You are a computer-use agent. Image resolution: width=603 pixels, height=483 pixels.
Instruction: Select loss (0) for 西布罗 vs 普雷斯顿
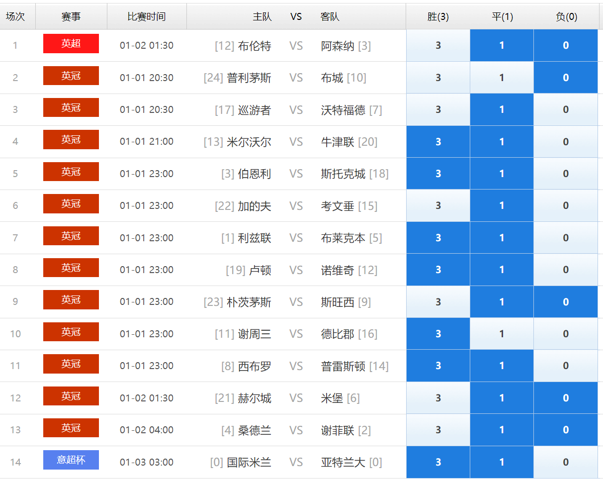[566, 366]
